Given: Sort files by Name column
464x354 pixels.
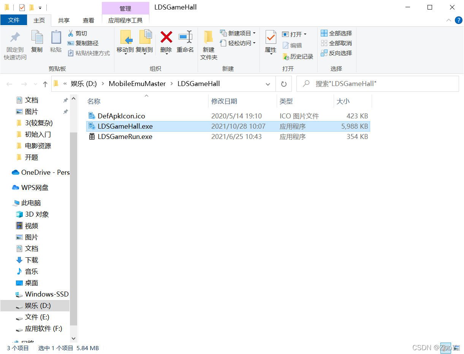Looking at the screenshot, I should click(147, 101).
